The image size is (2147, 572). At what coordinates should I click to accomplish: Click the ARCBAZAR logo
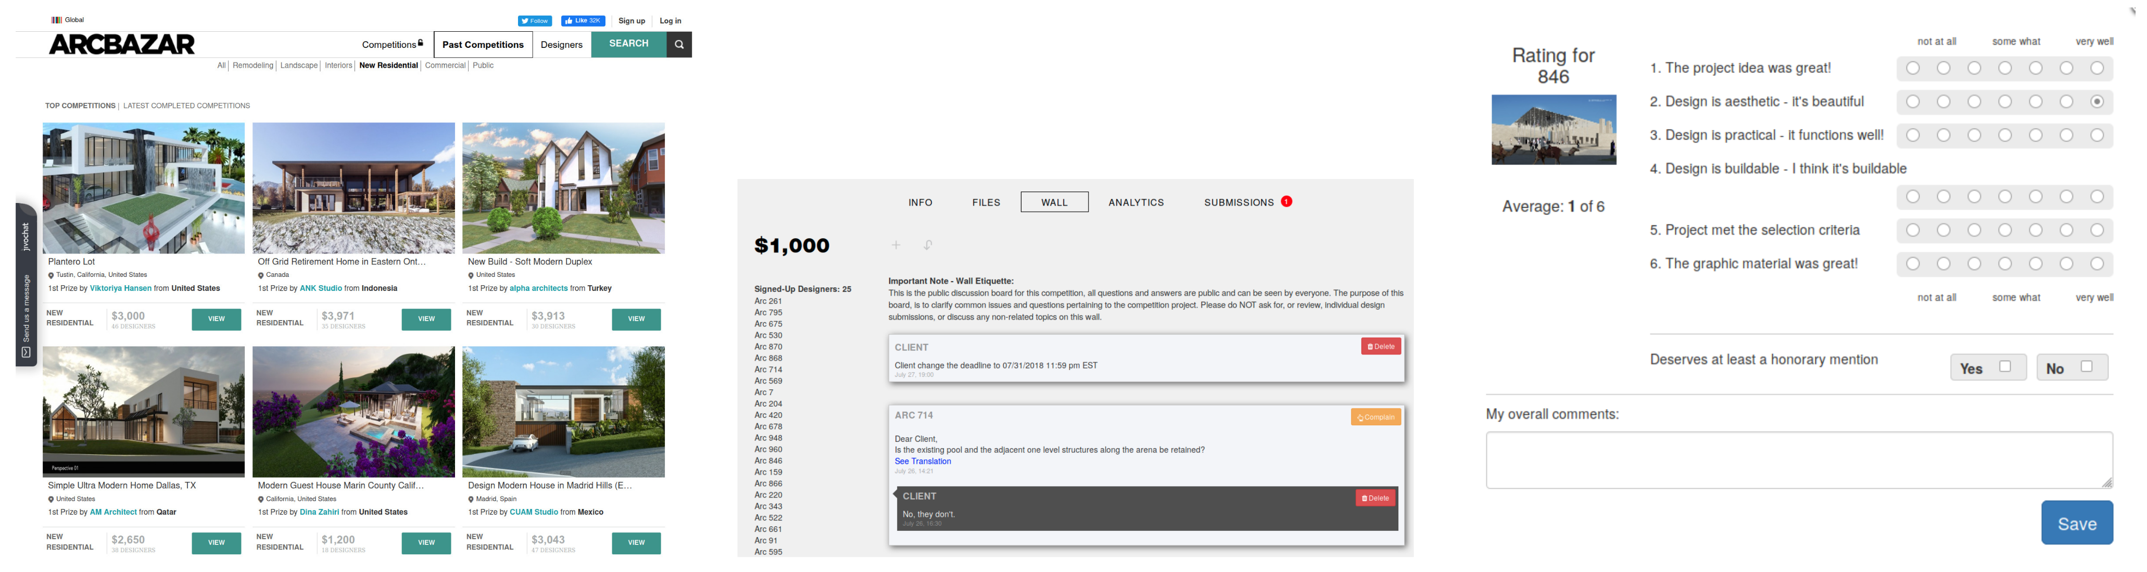click(122, 44)
